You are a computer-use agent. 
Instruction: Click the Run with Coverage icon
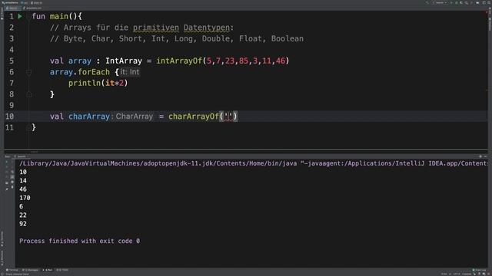461,2
